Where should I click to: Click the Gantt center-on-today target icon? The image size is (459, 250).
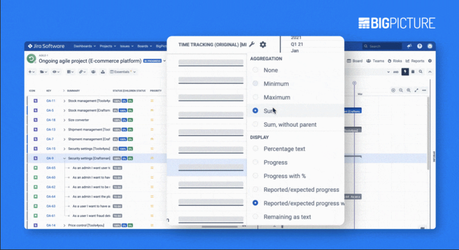393,90
